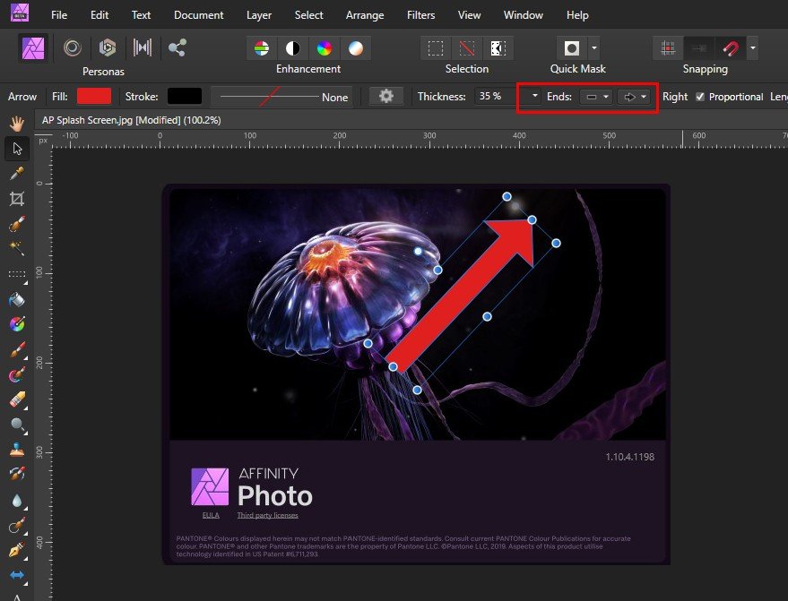
Task: Apply Auto Levels enhancement
Action: (262, 48)
